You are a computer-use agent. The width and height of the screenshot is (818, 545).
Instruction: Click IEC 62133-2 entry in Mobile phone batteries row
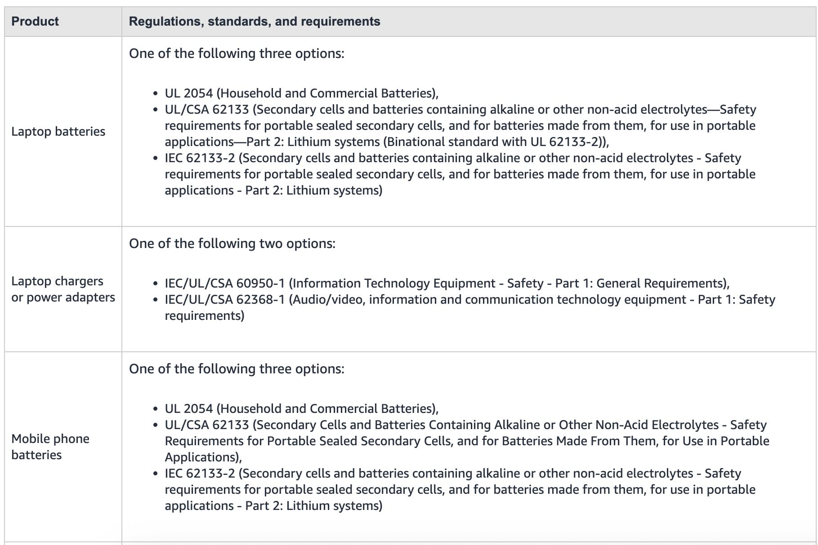pos(200,474)
